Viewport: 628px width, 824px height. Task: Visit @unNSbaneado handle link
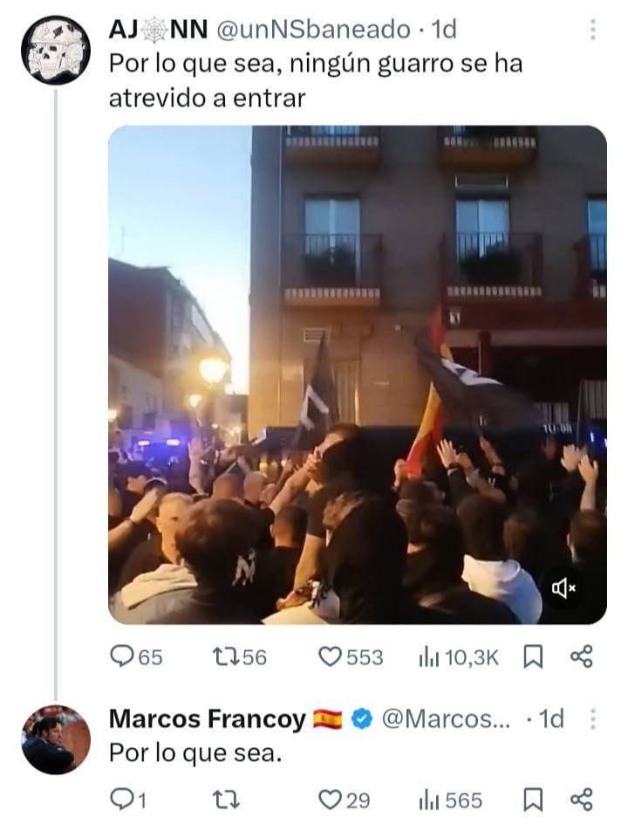click(x=313, y=30)
